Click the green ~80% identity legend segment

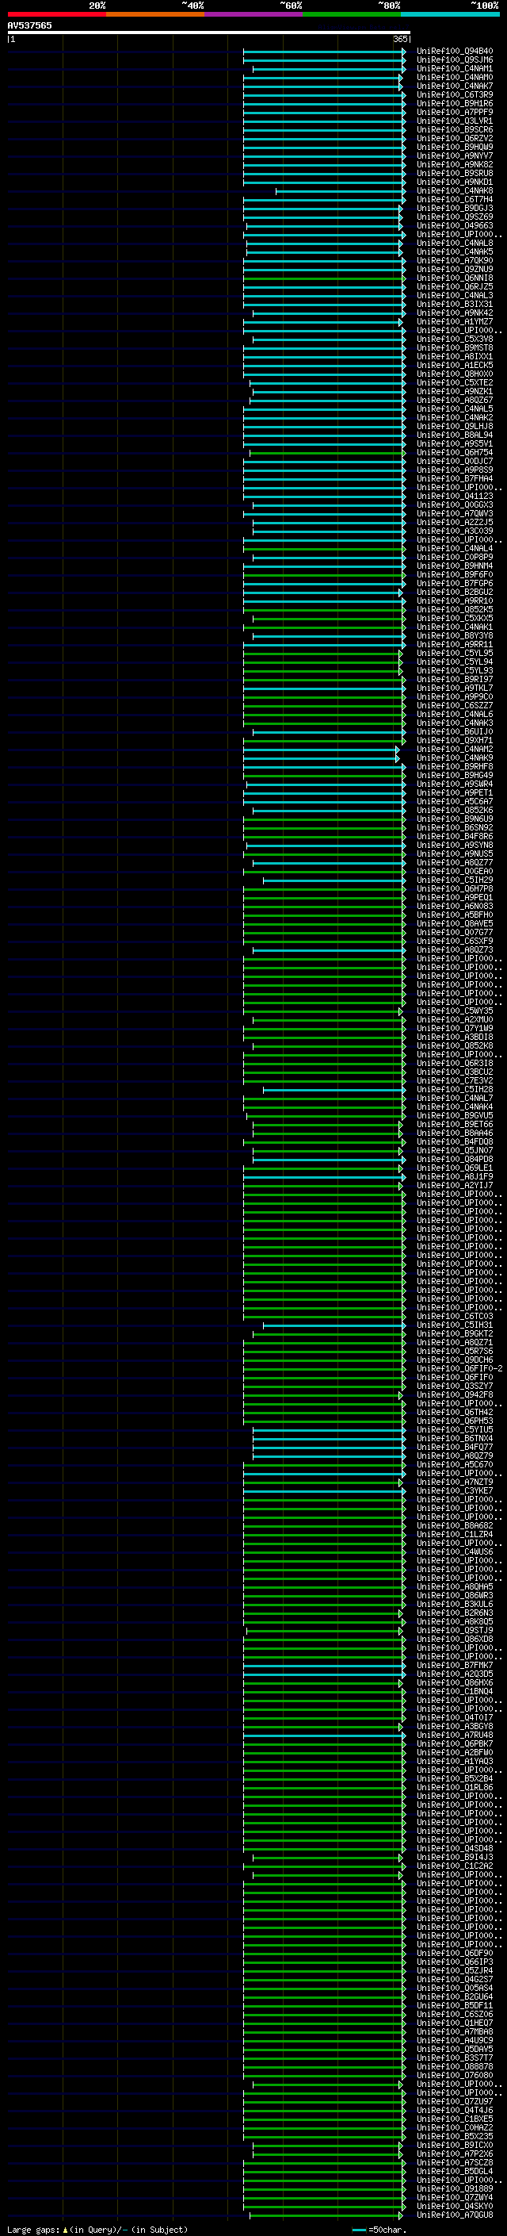(352, 15)
